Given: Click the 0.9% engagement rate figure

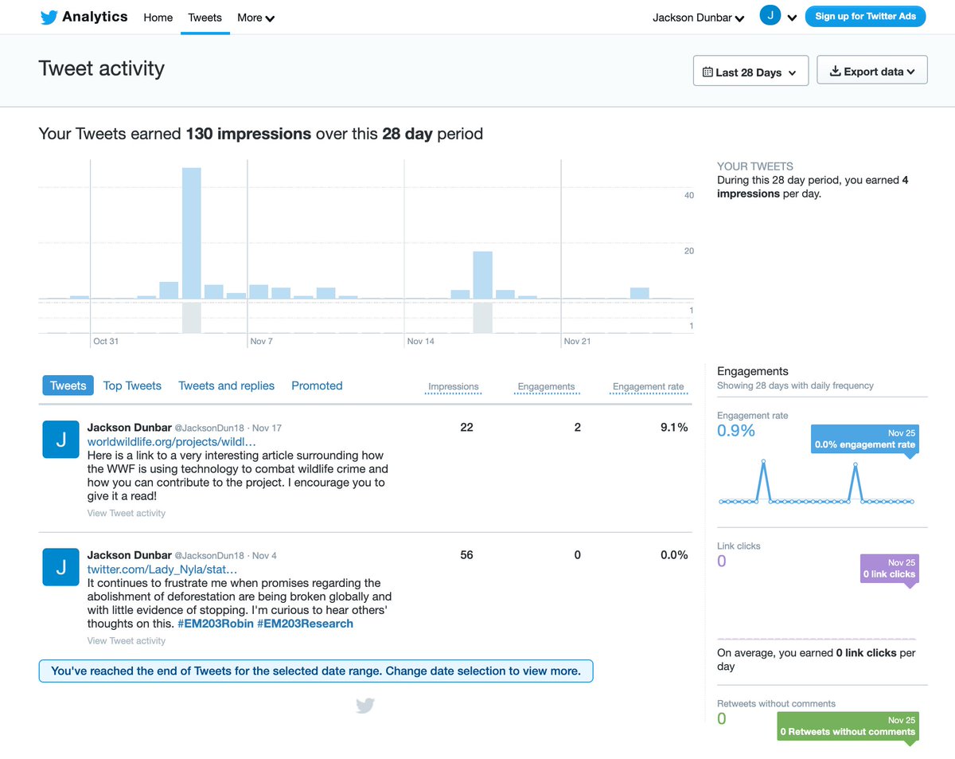Looking at the screenshot, I should coord(736,431).
